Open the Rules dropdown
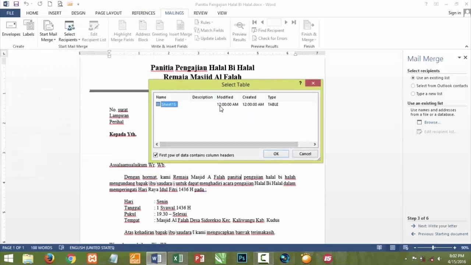 tap(203, 22)
